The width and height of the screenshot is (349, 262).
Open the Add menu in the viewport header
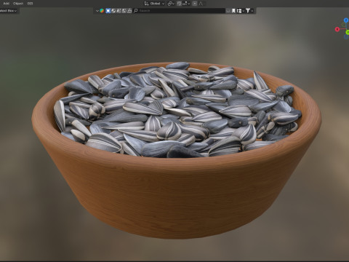click(x=6, y=4)
